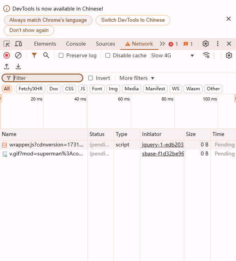Click the 60 ms timeline marker
This screenshot has width=236, height=261.
coord(124,99)
